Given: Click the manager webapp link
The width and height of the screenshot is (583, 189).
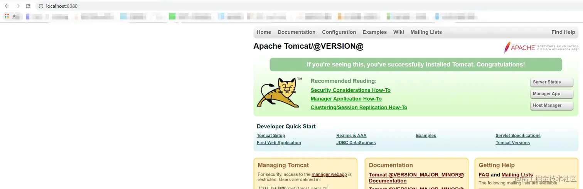Looking at the screenshot, I should [329, 174].
